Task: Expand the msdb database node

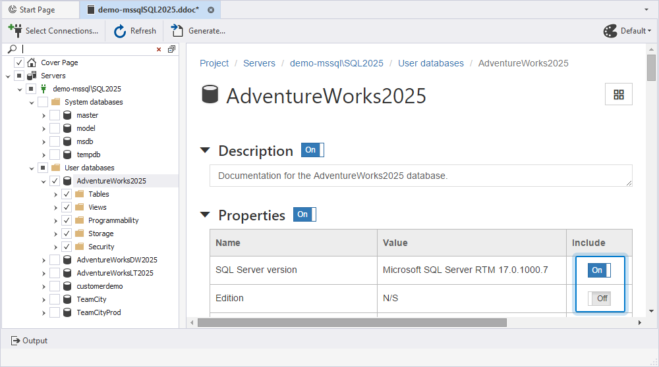Action: click(x=43, y=142)
